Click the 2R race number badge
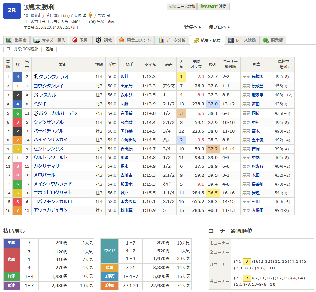 click(x=12, y=10)
